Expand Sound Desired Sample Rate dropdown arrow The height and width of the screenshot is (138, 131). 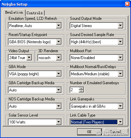point(120,42)
